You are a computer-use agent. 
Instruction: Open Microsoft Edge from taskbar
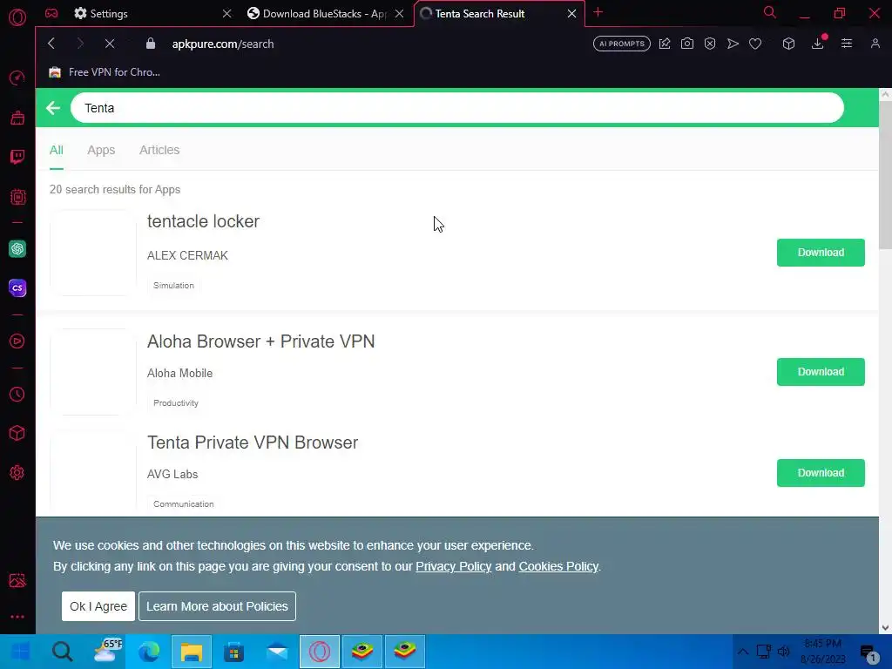(x=148, y=652)
